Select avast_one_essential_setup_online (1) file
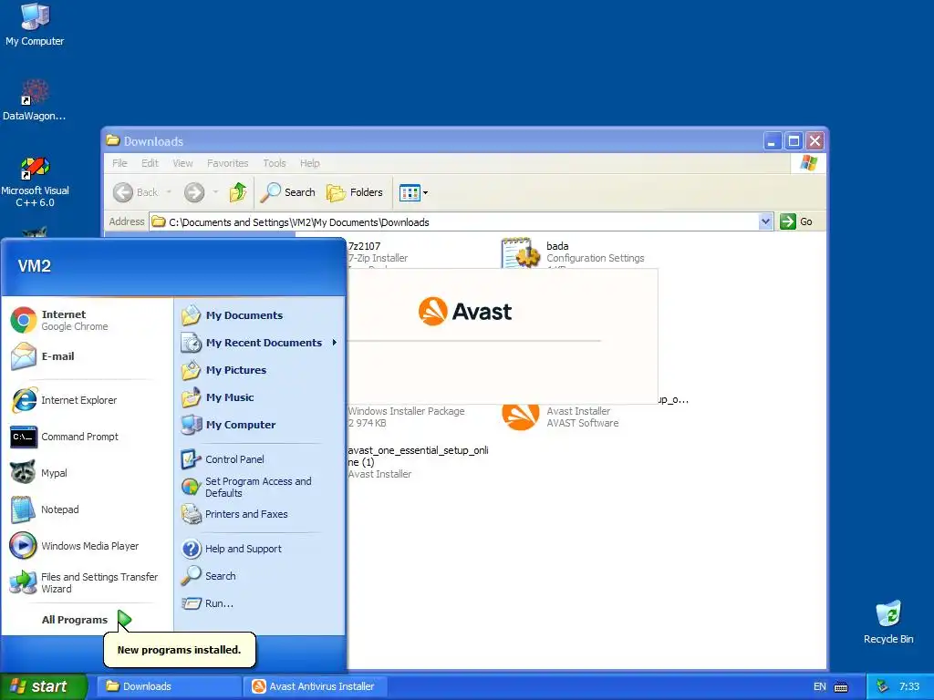The width and height of the screenshot is (934, 700). 418,462
